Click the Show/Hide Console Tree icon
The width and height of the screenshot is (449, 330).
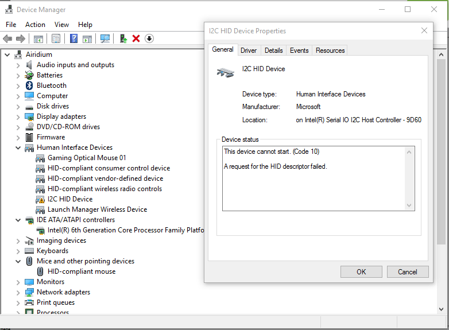pyautogui.click(x=38, y=38)
